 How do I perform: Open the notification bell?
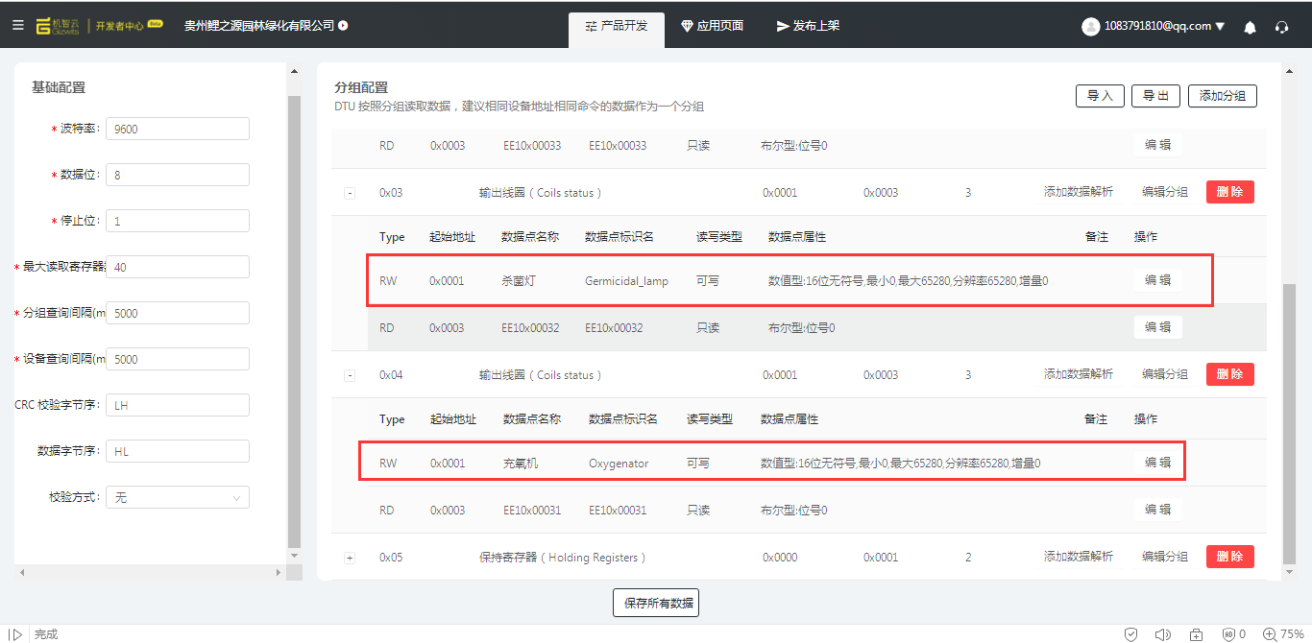point(1250,27)
